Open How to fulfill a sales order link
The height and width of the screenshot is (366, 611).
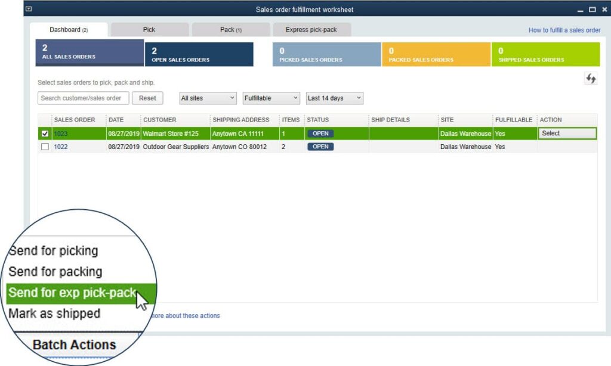point(564,30)
